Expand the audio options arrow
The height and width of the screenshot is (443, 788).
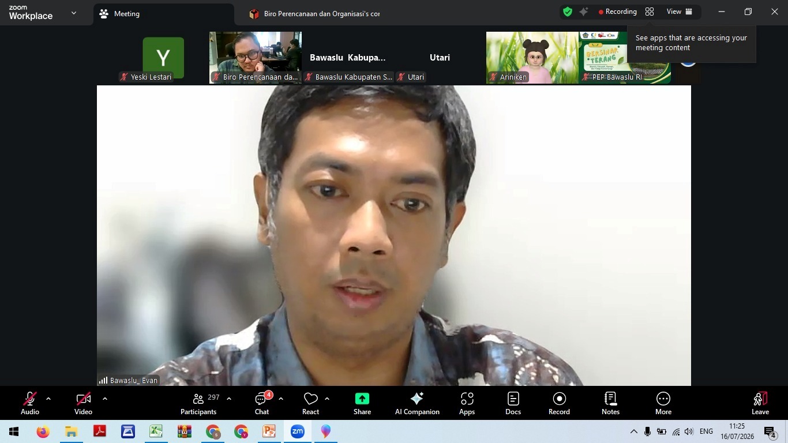(48, 399)
